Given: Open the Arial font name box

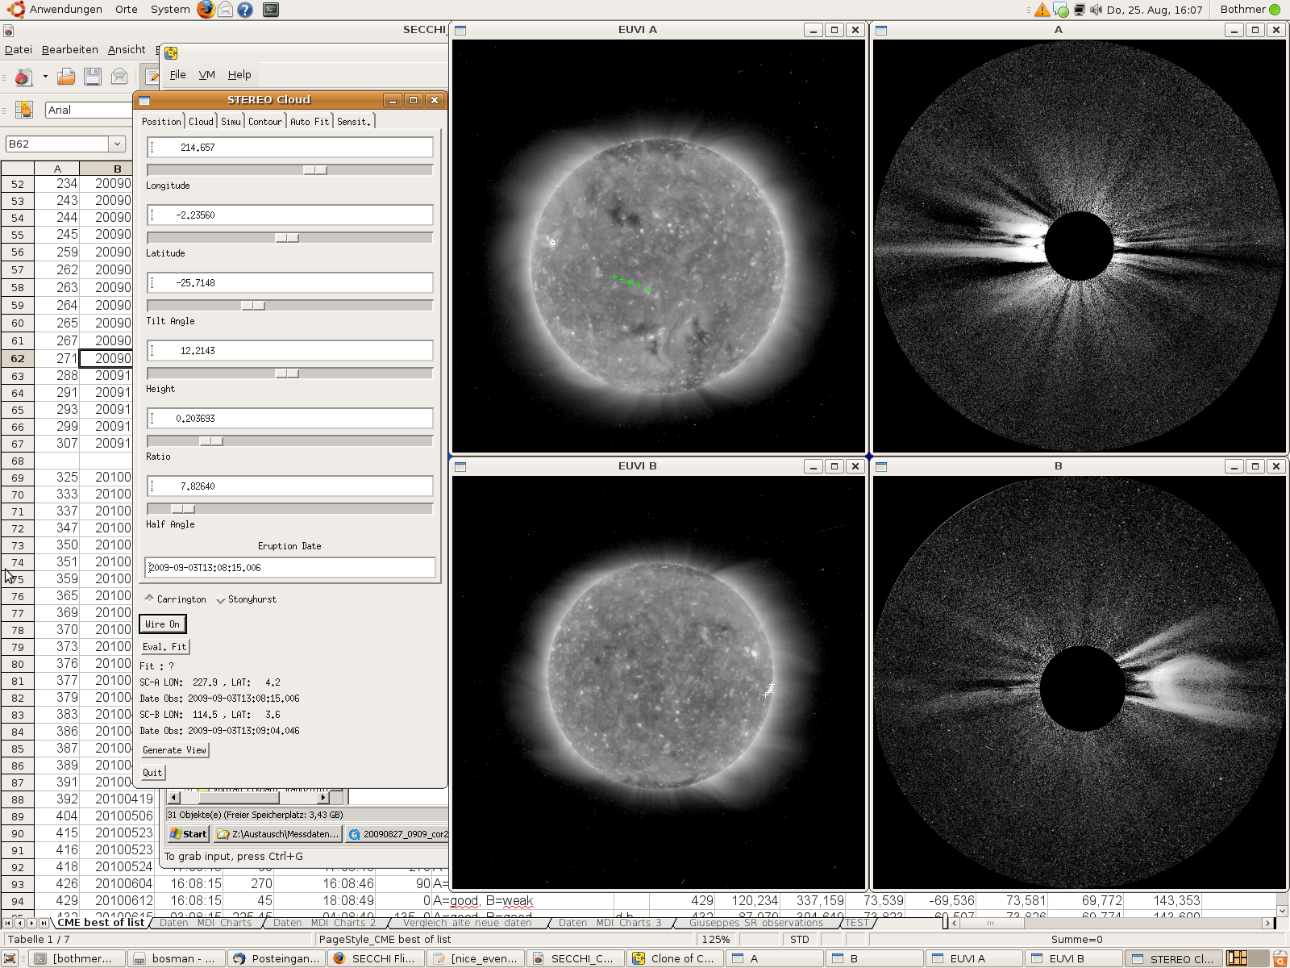Looking at the screenshot, I should coord(88,110).
